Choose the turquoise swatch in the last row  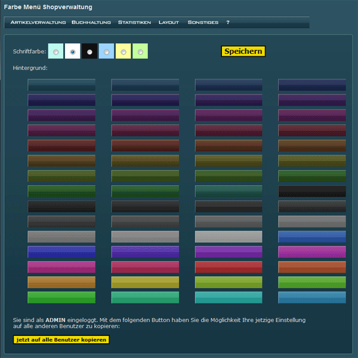pyautogui.click(x=229, y=298)
